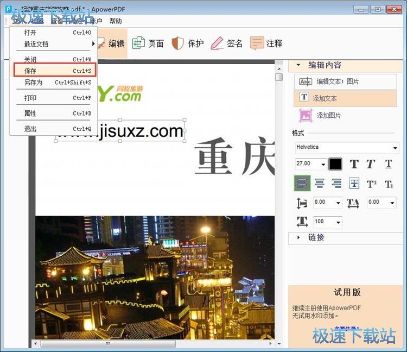This screenshot has height=352, width=407.
Task: Open the 注释 toolbar tab
Action: coord(266,43)
